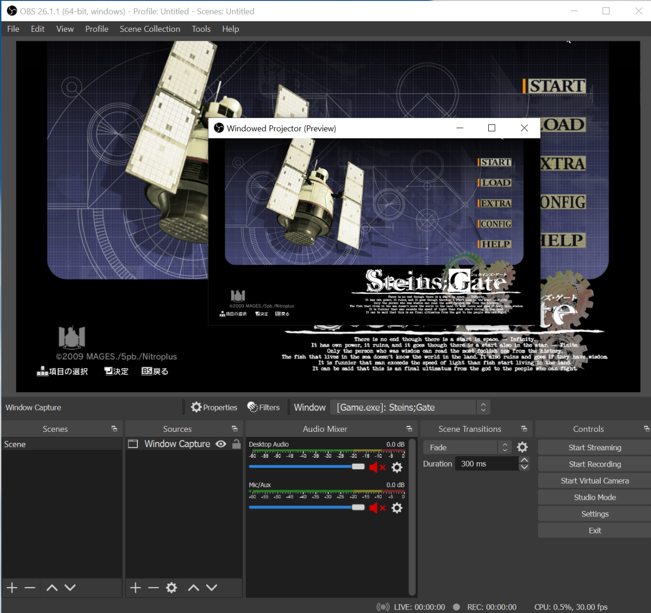This screenshot has height=613, width=651.
Task: Unmute Mic/Aux speaker icon
Action: click(x=377, y=508)
